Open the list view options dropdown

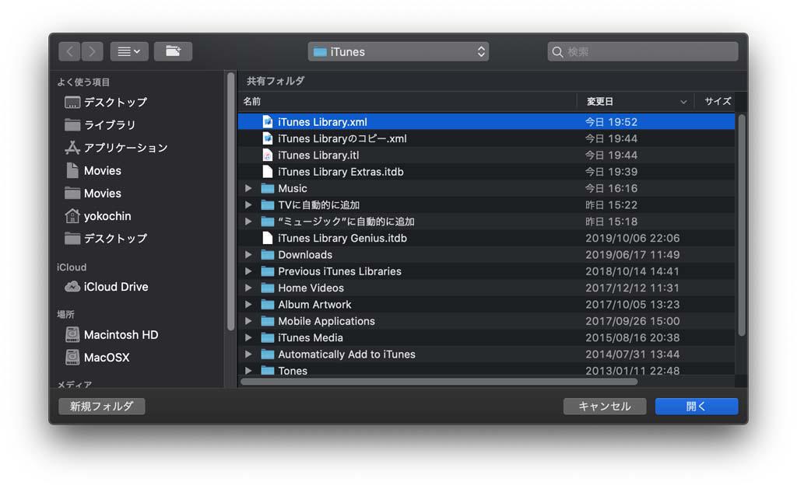[129, 51]
